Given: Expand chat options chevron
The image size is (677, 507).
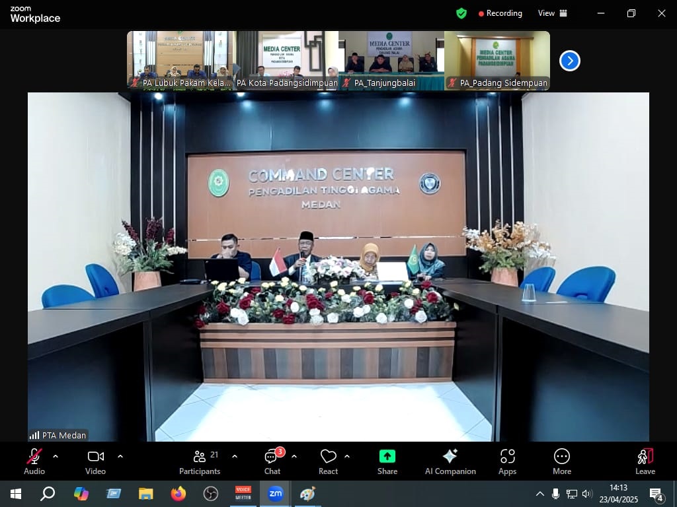Looking at the screenshot, I should pos(294,456).
